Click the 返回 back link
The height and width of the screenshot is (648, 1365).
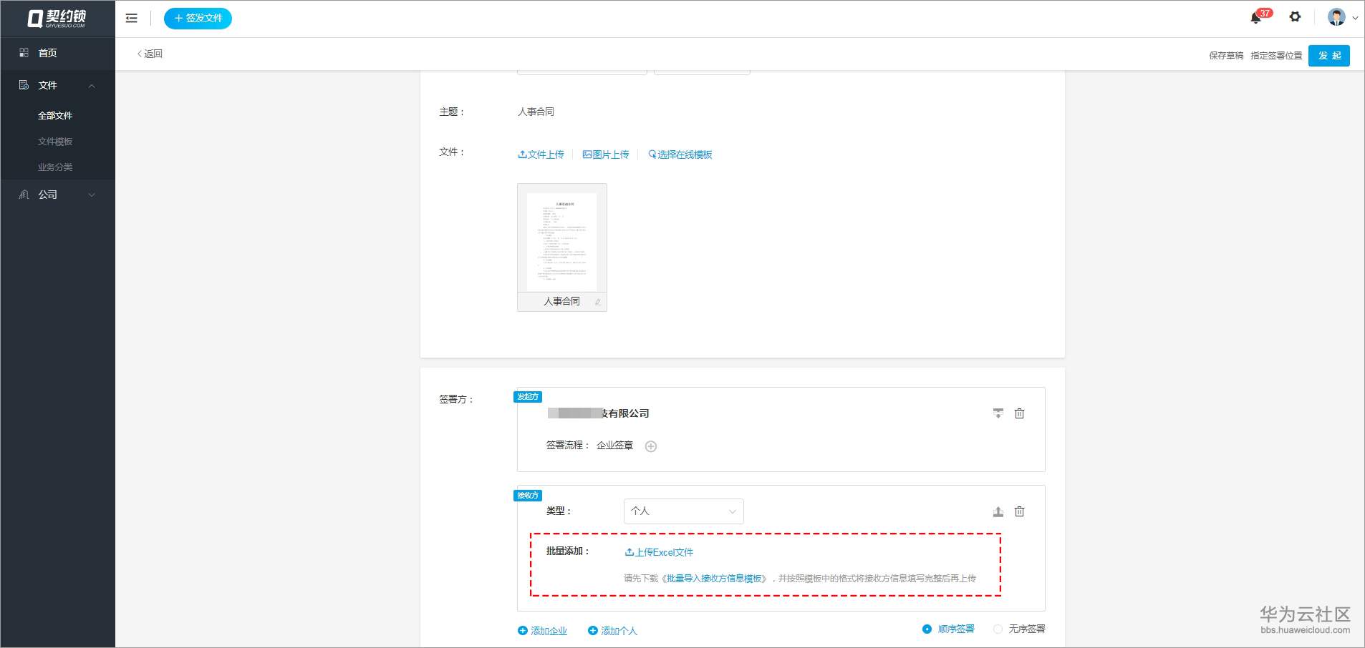tap(150, 54)
